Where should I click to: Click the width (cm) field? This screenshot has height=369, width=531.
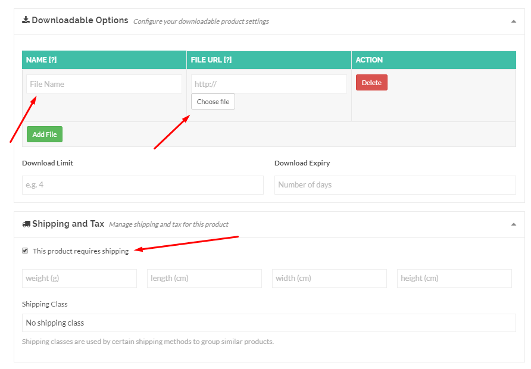pyautogui.click(x=330, y=279)
